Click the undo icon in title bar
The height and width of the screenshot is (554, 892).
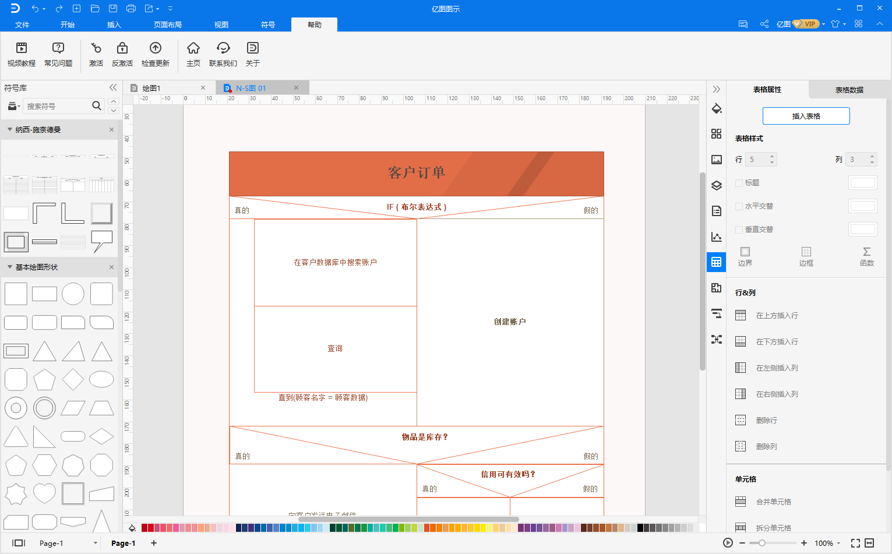coord(36,8)
